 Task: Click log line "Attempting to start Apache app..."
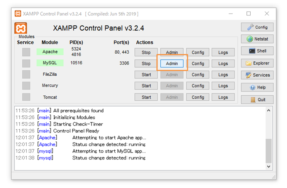tap(109, 137)
